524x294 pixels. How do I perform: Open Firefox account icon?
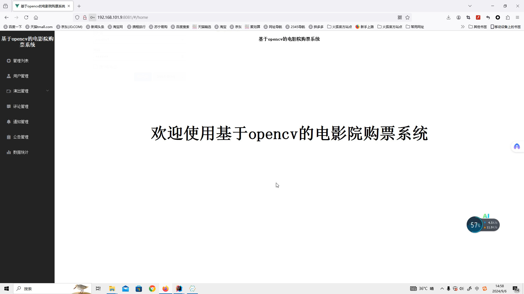coord(458,17)
